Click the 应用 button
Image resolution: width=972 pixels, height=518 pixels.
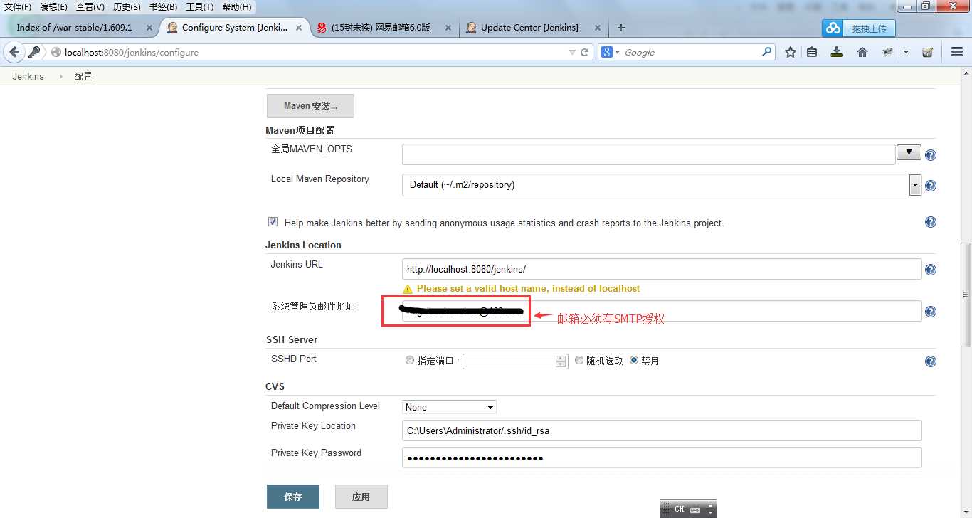point(361,497)
